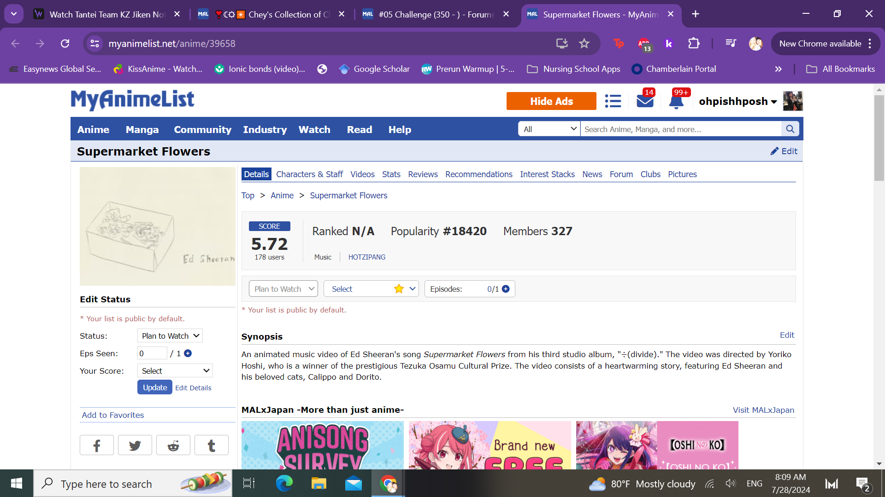Screen dimensions: 885x497
Task: Open the Nursing School Apps bookmark folder
Action: pos(574,69)
